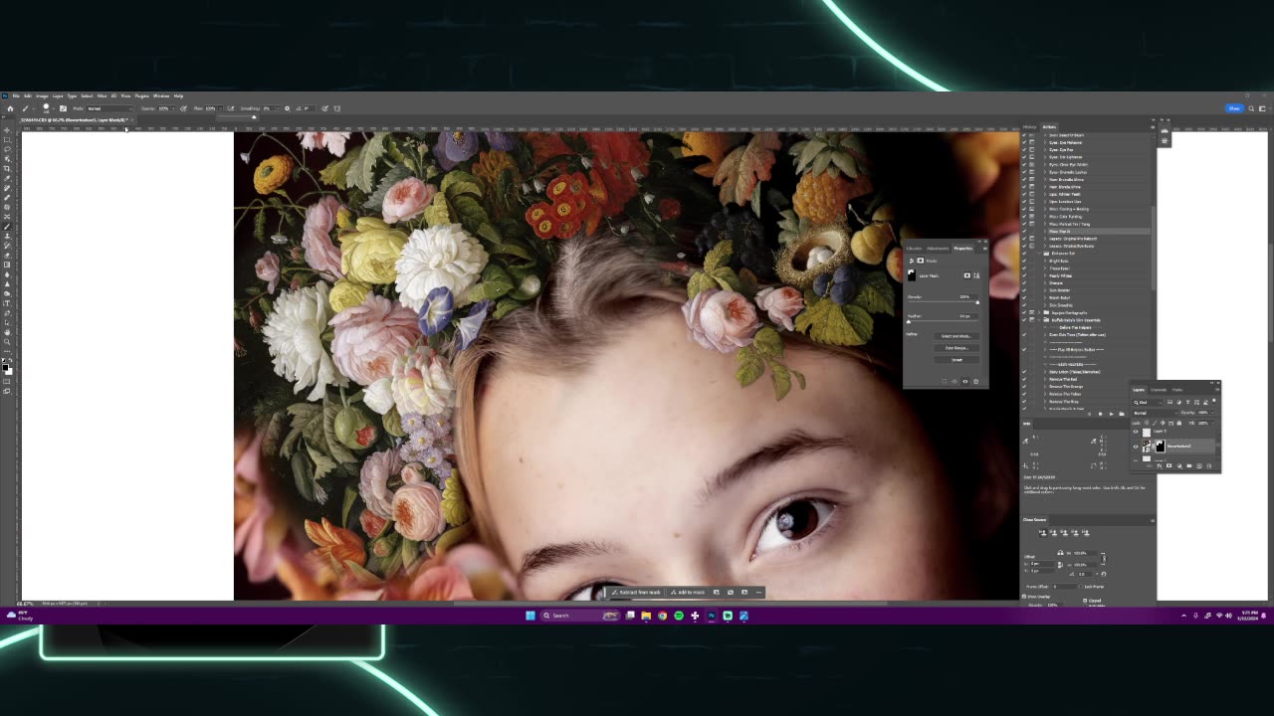Click the mask Density slider
This screenshot has height=716, width=1274.
pyautogui.click(x=943, y=301)
